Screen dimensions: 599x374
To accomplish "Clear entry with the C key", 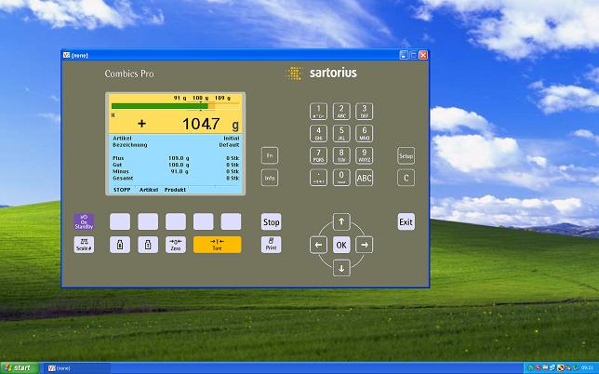I will (406, 178).
